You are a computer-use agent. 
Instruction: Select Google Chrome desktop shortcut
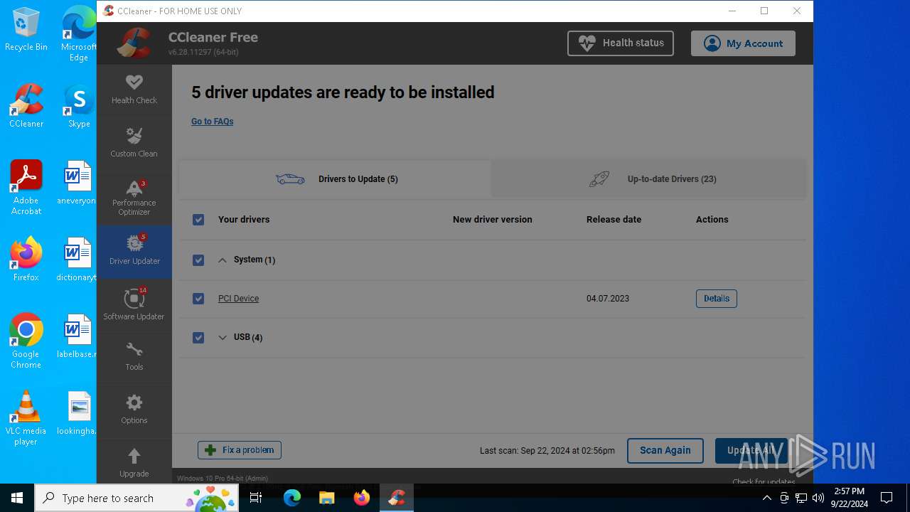[26, 341]
